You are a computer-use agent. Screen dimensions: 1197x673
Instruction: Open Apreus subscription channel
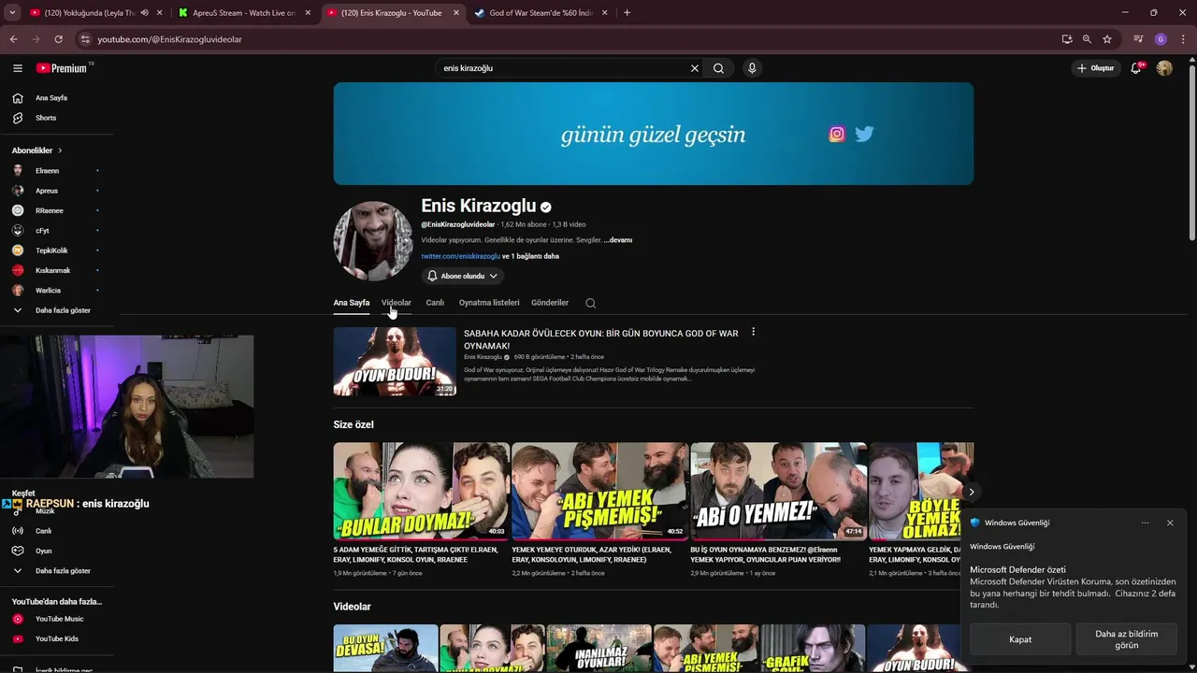47,191
